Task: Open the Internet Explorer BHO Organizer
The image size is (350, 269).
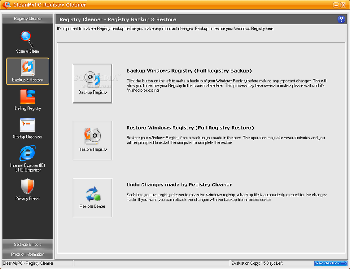Action: 27,157
